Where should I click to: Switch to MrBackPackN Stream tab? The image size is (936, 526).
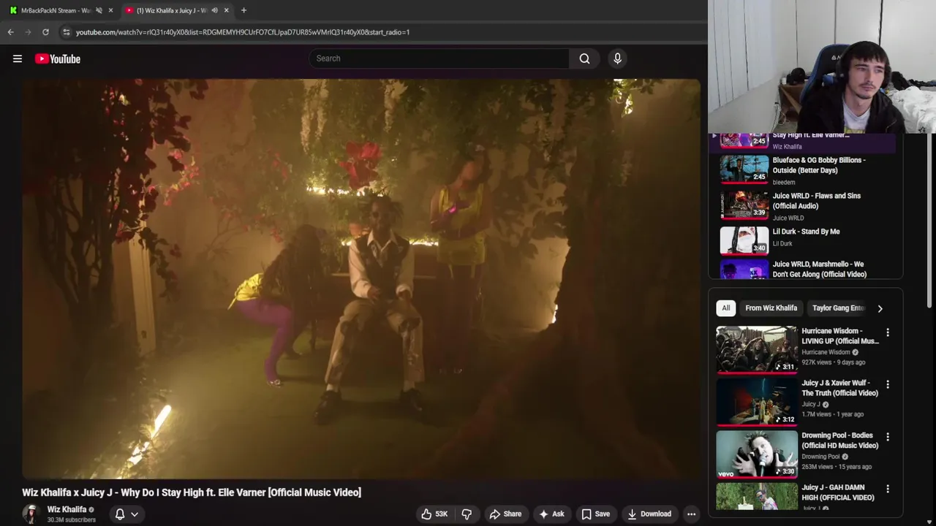55,10
